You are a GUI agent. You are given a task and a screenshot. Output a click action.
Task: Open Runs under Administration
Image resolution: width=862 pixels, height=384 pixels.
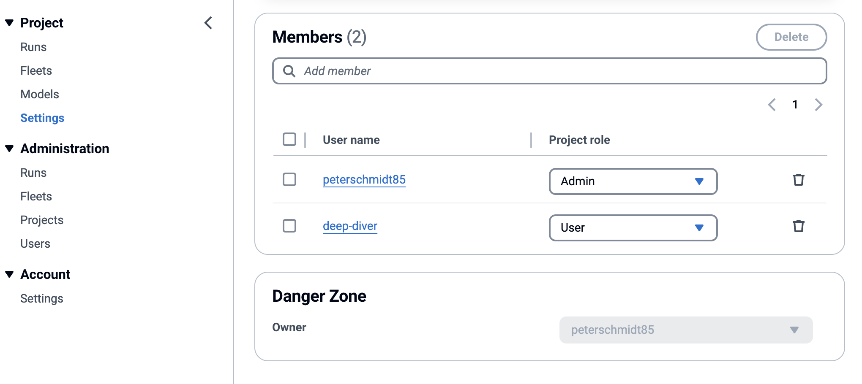tap(33, 173)
